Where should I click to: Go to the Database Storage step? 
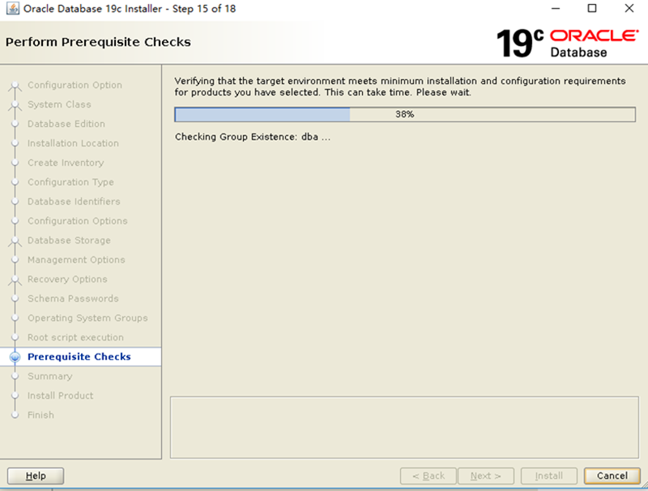click(69, 240)
